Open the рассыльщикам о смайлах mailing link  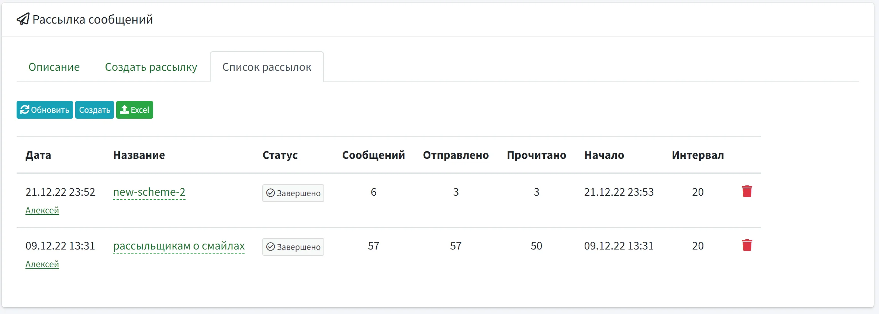point(179,246)
